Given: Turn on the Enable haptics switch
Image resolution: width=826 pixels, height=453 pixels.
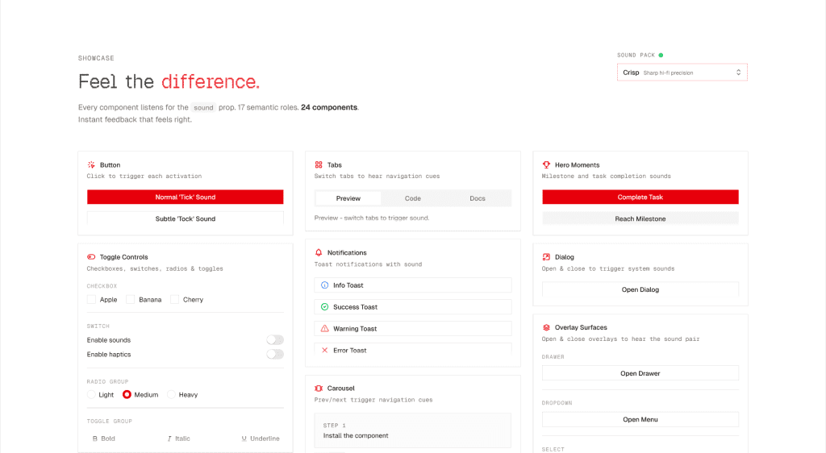Looking at the screenshot, I should [275, 354].
